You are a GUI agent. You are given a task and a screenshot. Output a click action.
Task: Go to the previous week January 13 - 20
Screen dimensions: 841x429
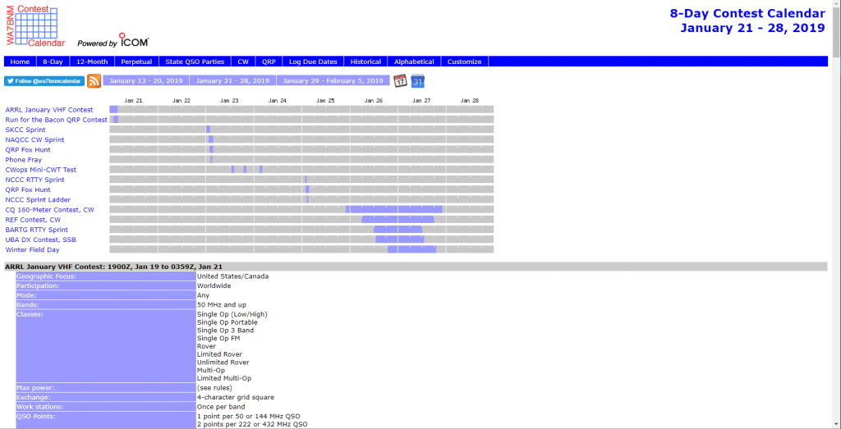[146, 81]
